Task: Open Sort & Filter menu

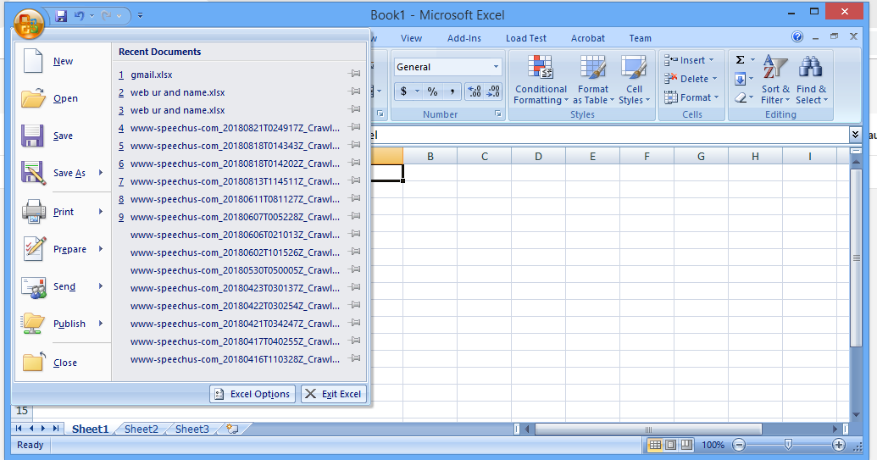Action: click(x=775, y=80)
